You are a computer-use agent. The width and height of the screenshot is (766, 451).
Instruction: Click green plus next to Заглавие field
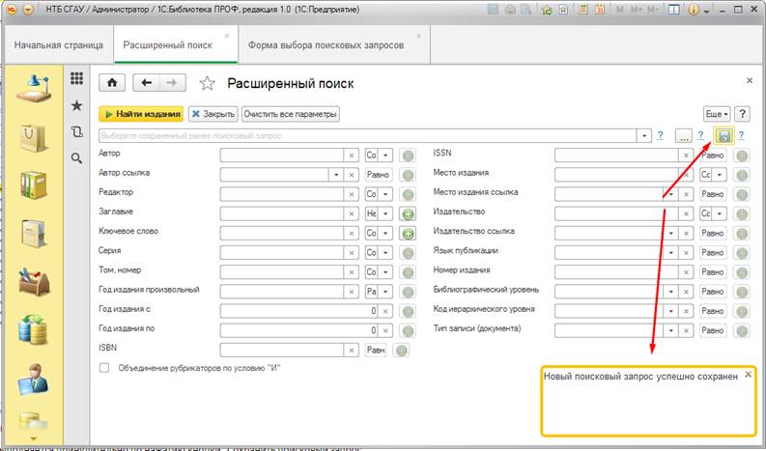(x=408, y=212)
